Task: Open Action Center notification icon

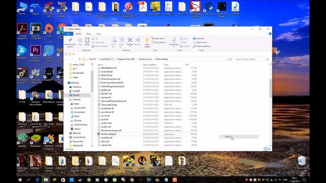Action: [305, 179]
